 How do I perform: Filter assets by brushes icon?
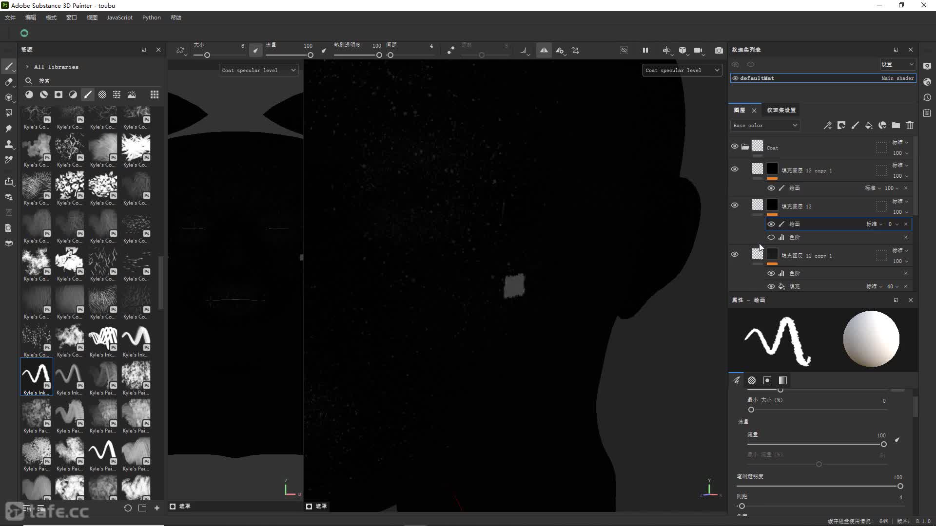(x=87, y=94)
